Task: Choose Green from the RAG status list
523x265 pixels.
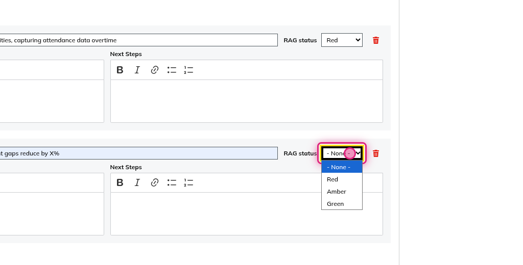Action: pos(342,204)
